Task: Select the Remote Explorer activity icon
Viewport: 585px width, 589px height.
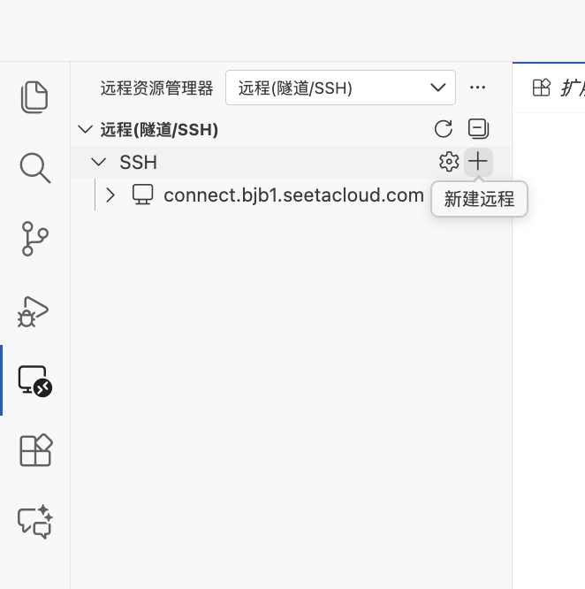Action: pyautogui.click(x=34, y=381)
